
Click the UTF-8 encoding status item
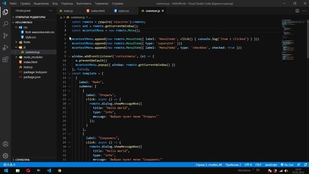[248, 165]
